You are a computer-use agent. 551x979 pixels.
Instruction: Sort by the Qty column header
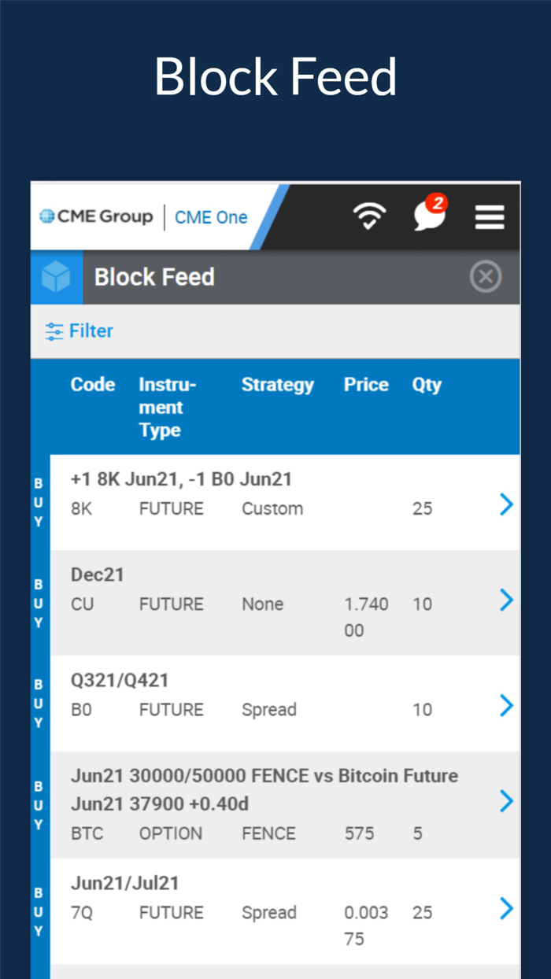click(427, 385)
